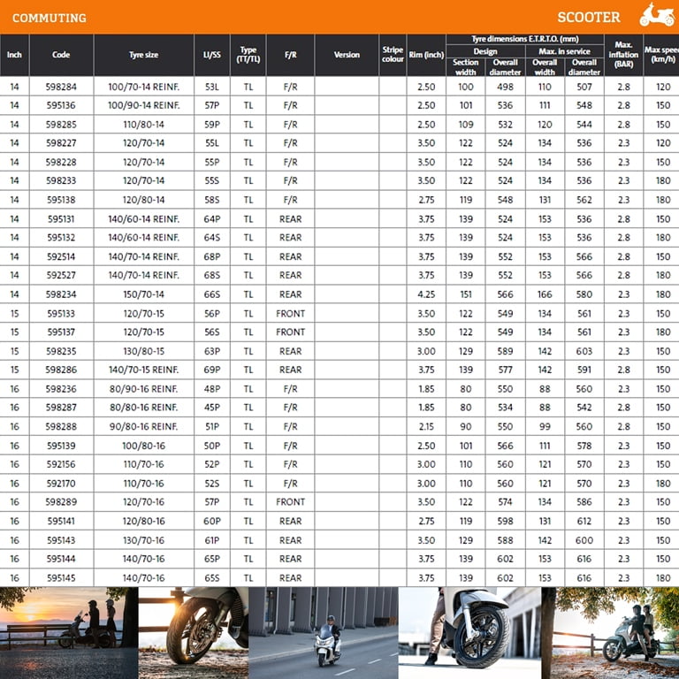This screenshot has width=679, height=679.
Task: Click the Max. inflation (BAR) header
Action: click(x=623, y=55)
